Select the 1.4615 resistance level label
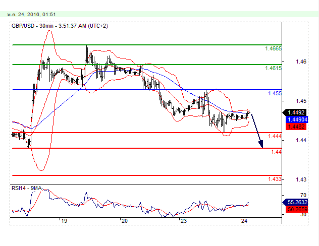Viewport: 319px width, 246px height. pos(273,68)
